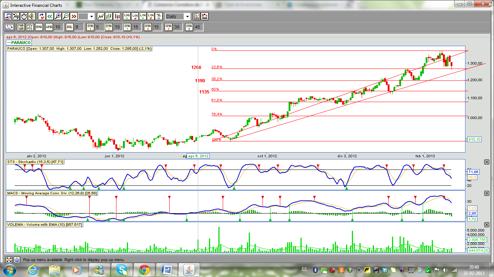Open the Daily timeframe dropdown

(187, 17)
